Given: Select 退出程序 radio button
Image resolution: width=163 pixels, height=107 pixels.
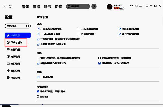Looking at the screenshot, I should [x=38, y=96].
